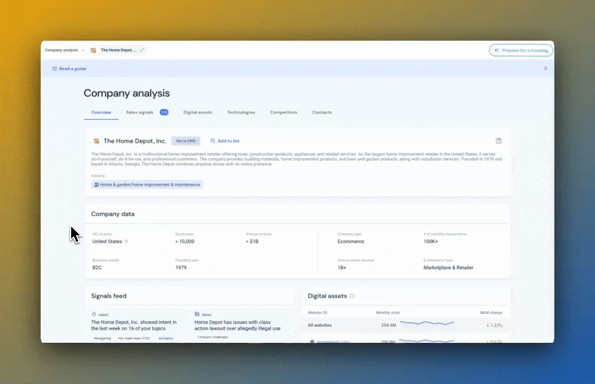Screen dimensions: 595x384
Task: Click the > 10,000 employees value
Action: pos(185,241)
